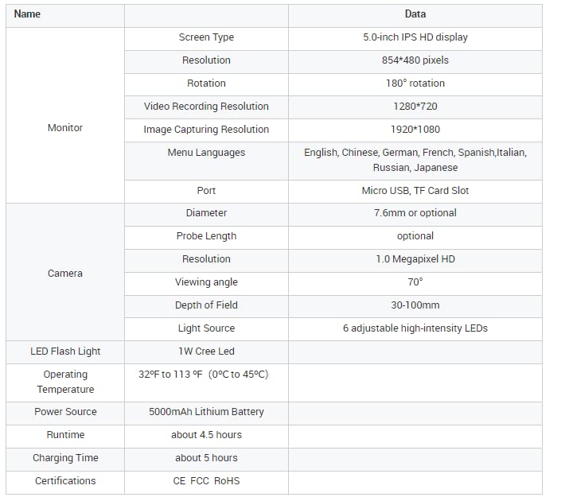
Task: Click the "Micro USB, TF Card Slot" value
Action: click(x=415, y=191)
